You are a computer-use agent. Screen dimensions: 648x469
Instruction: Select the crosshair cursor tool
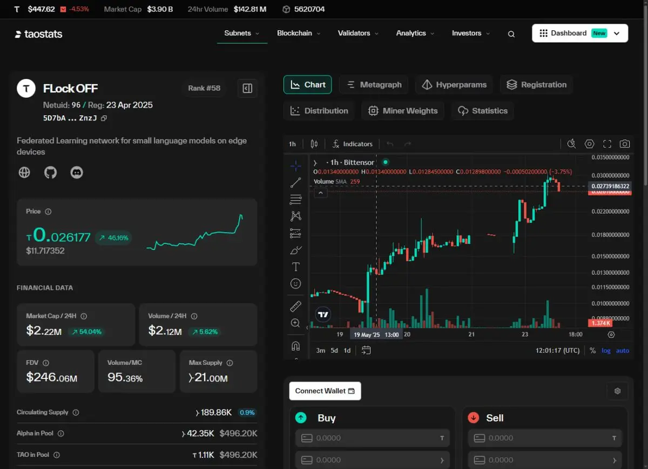tap(295, 166)
